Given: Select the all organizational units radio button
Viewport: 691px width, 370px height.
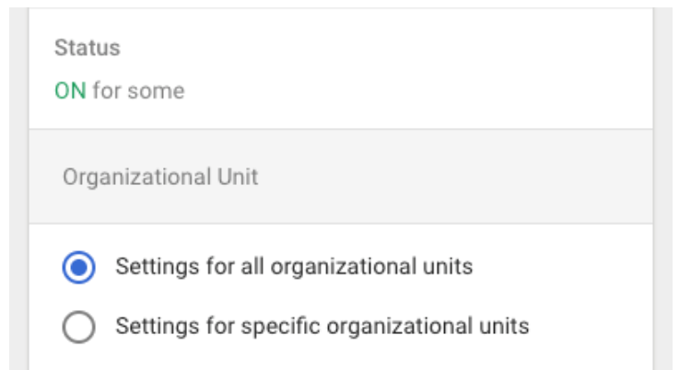Looking at the screenshot, I should click(78, 267).
